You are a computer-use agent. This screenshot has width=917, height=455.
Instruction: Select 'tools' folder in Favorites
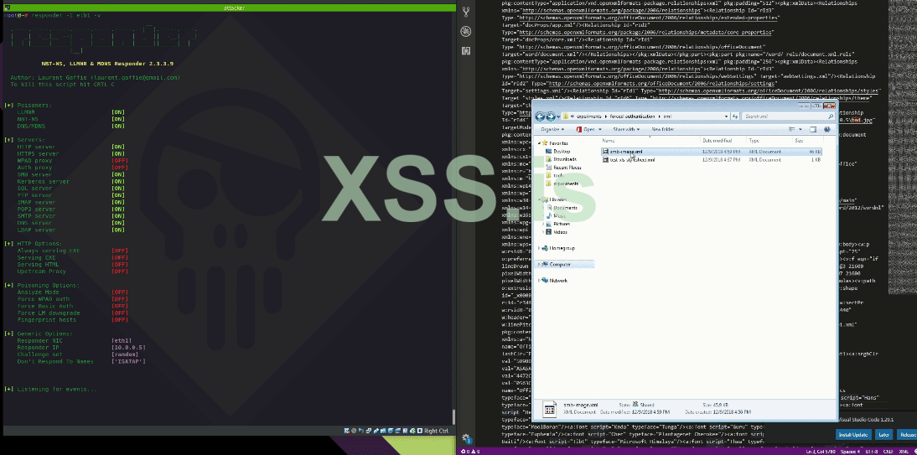pos(558,175)
